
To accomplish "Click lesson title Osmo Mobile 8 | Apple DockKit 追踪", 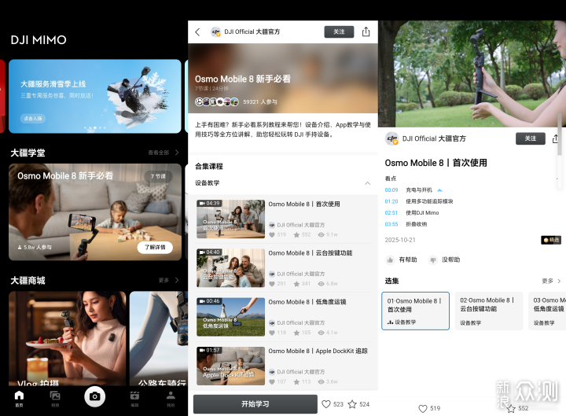I will pyautogui.click(x=318, y=351).
